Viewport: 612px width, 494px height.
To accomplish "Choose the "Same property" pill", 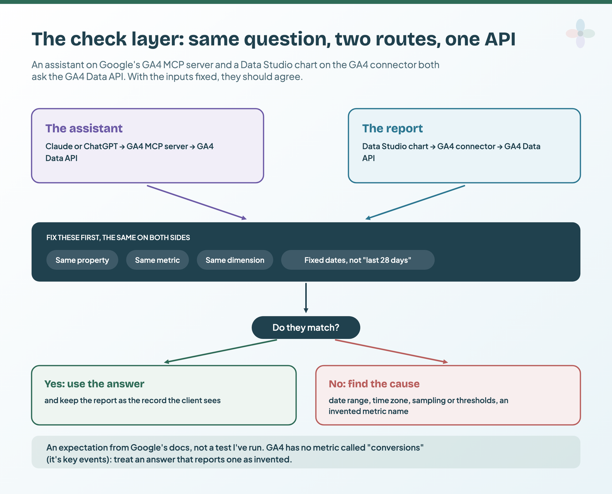I will tap(82, 260).
